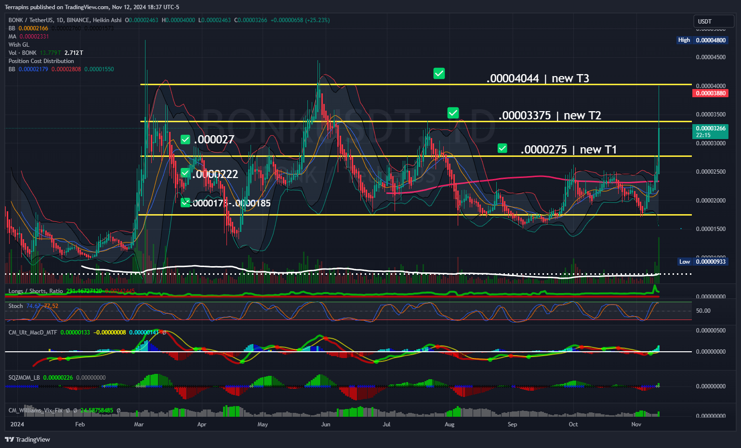Click the Mar label on time axis
Image resolution: width=741 pixels, height=448 pixels.
[139, 424]
